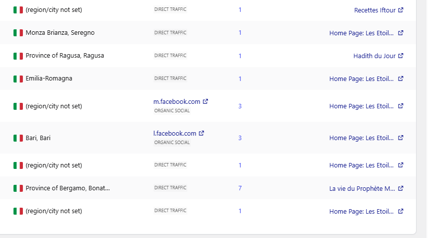428x238 pixels.
Task: Open external icon next to Hadith du Jour
Action: coord(401,56)
